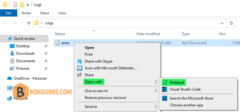Refresh the Logs folder view
240x112 pixels.
[232, 23]
